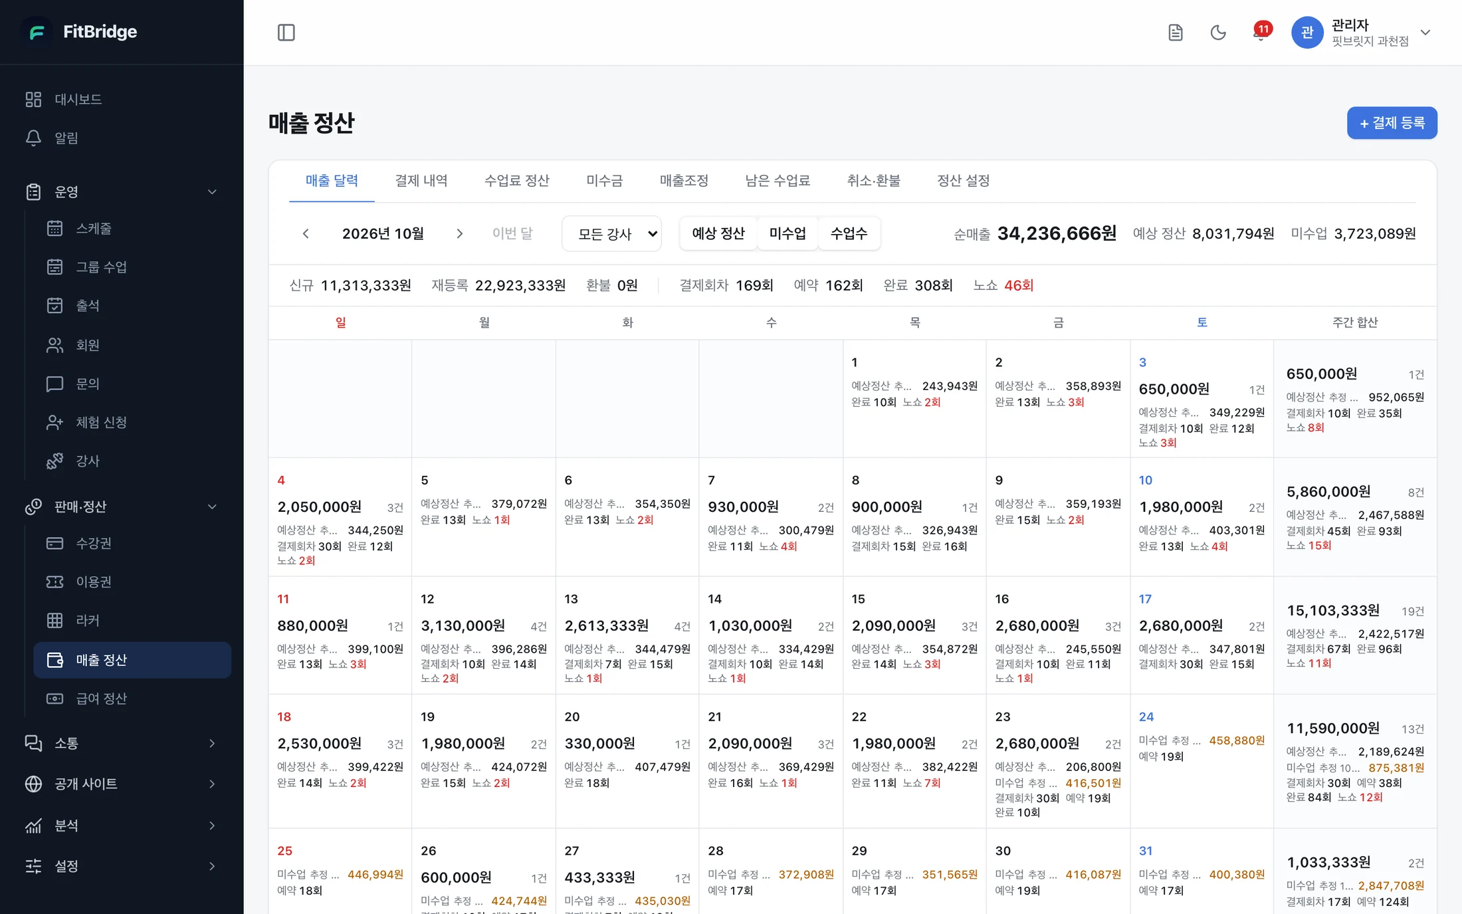Go to previous month arrow

click(306, 233)
